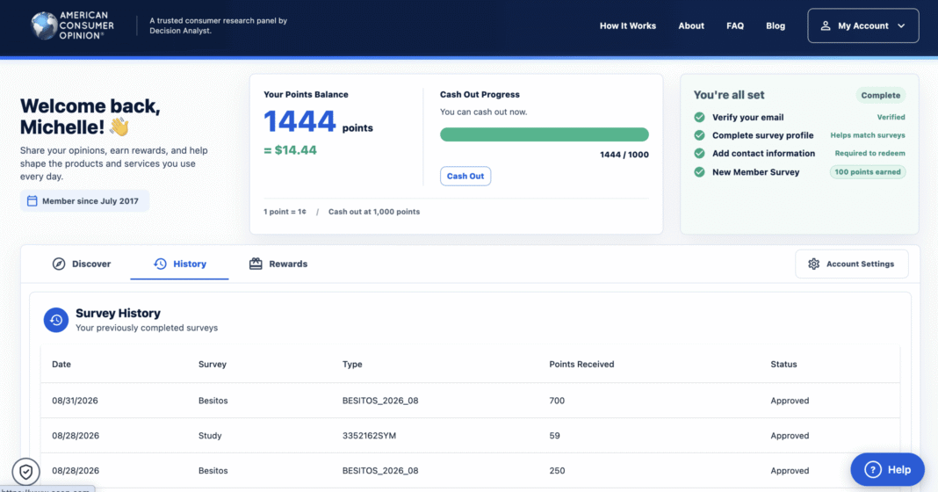Click the 250 points cell
938x492 pixels.
pyautogui.click(x=557, y=470)
